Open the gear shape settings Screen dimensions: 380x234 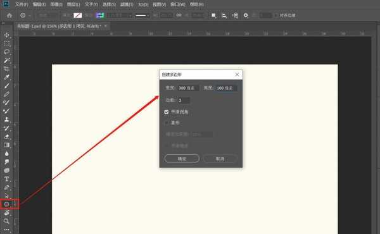click(x=246, y=15)
